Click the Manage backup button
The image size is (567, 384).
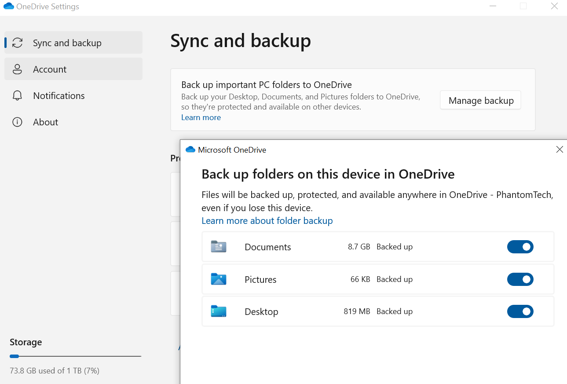tap(481, 100)
